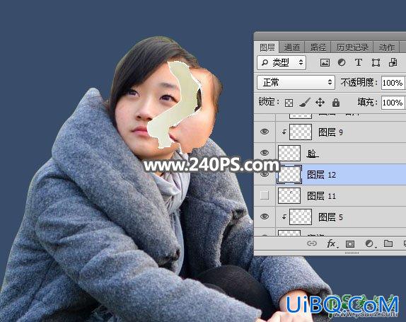Hide the 脸 layer eye icon
The height and width of the screenshot is (322, 406).
pyautogui.click(x=265, y=153)
